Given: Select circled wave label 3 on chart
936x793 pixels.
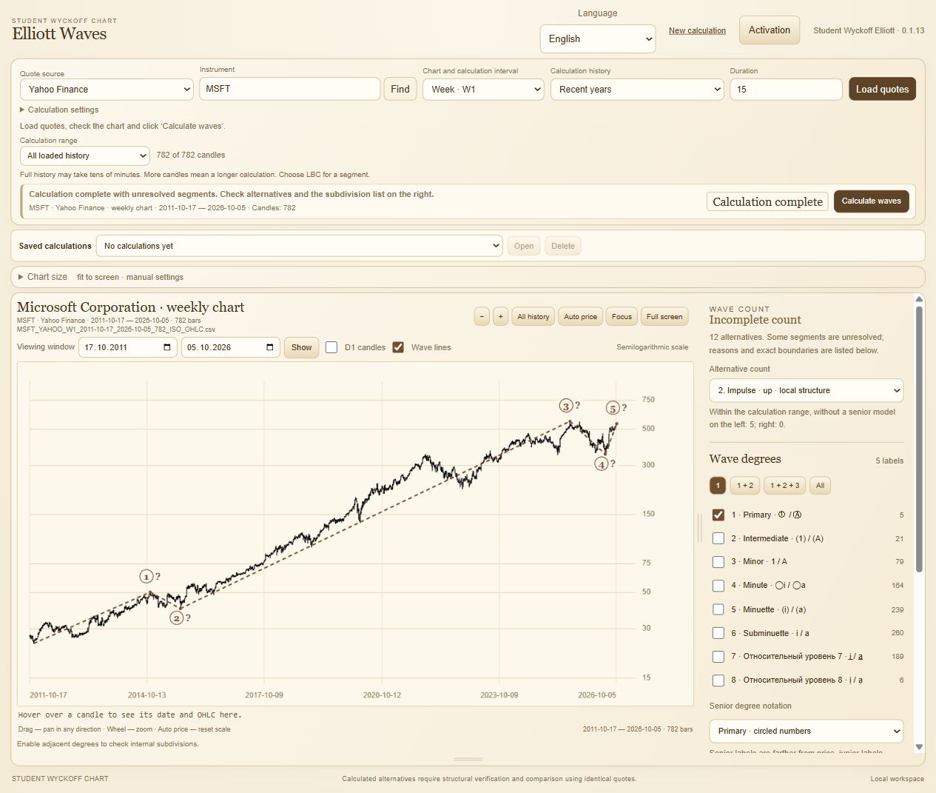Looking at the screenshot, I should coord(566,406).
